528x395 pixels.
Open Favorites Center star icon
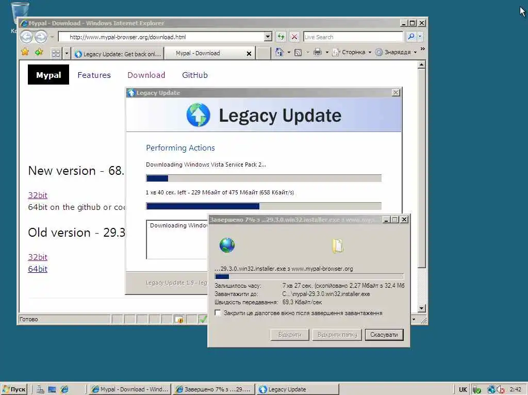tap(25, 52)
